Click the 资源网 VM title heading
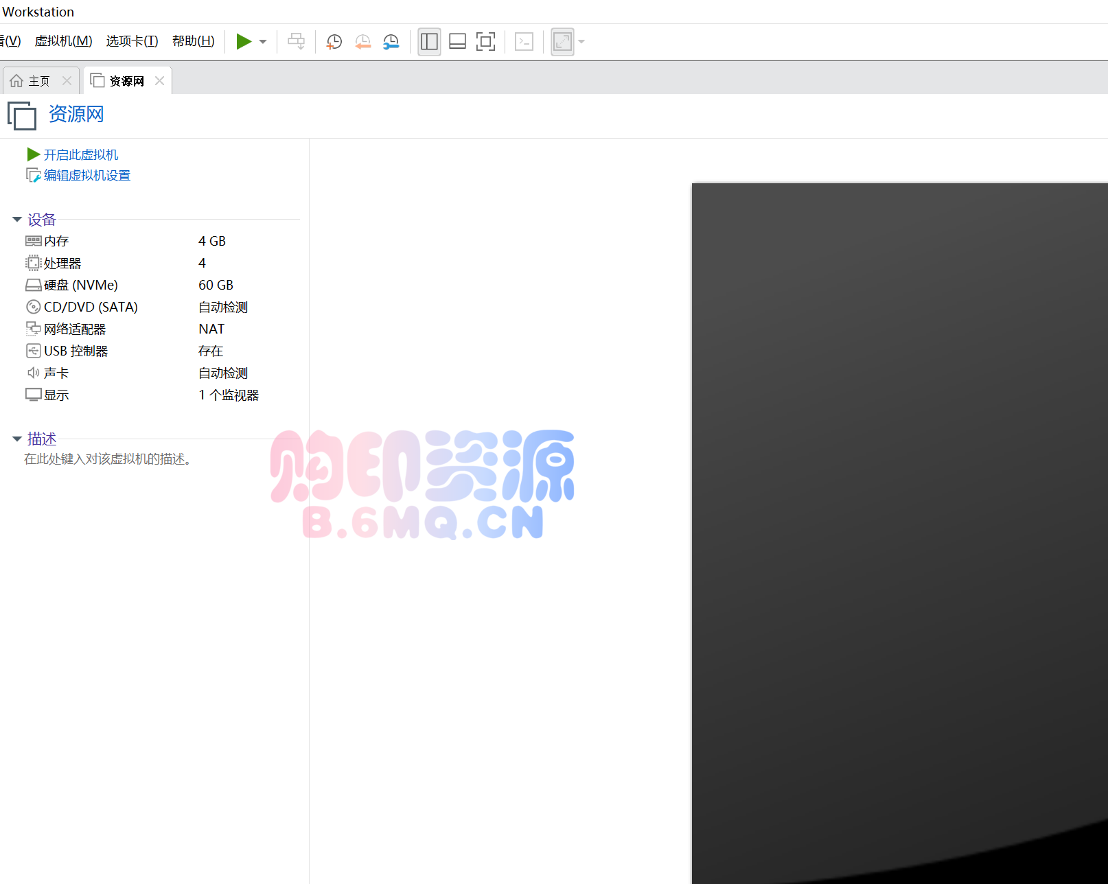The height and width of the screenshot is (884, 1108). 76,114
